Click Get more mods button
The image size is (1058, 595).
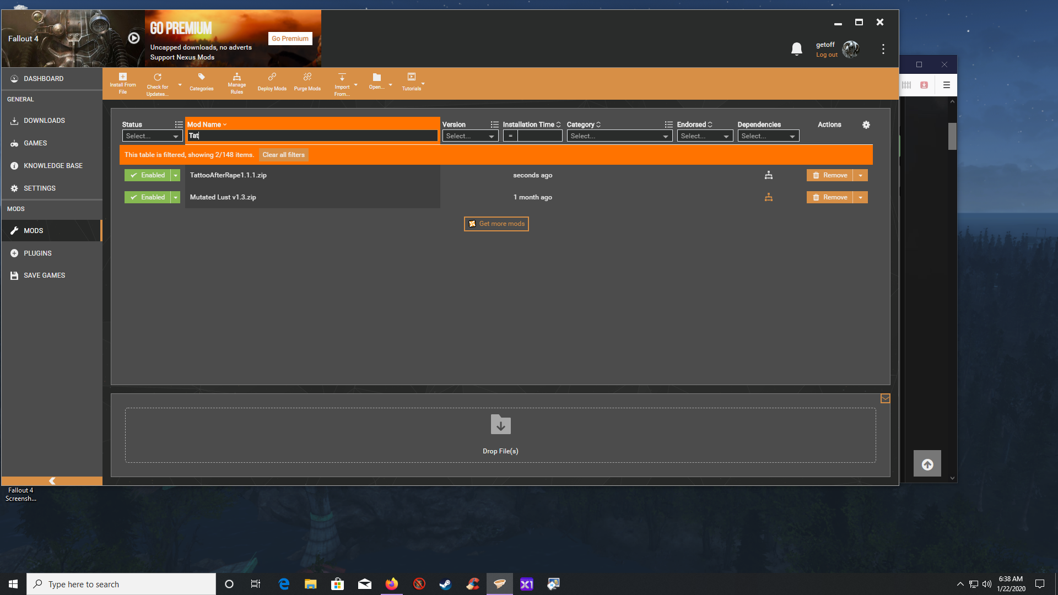click(496, 224)
